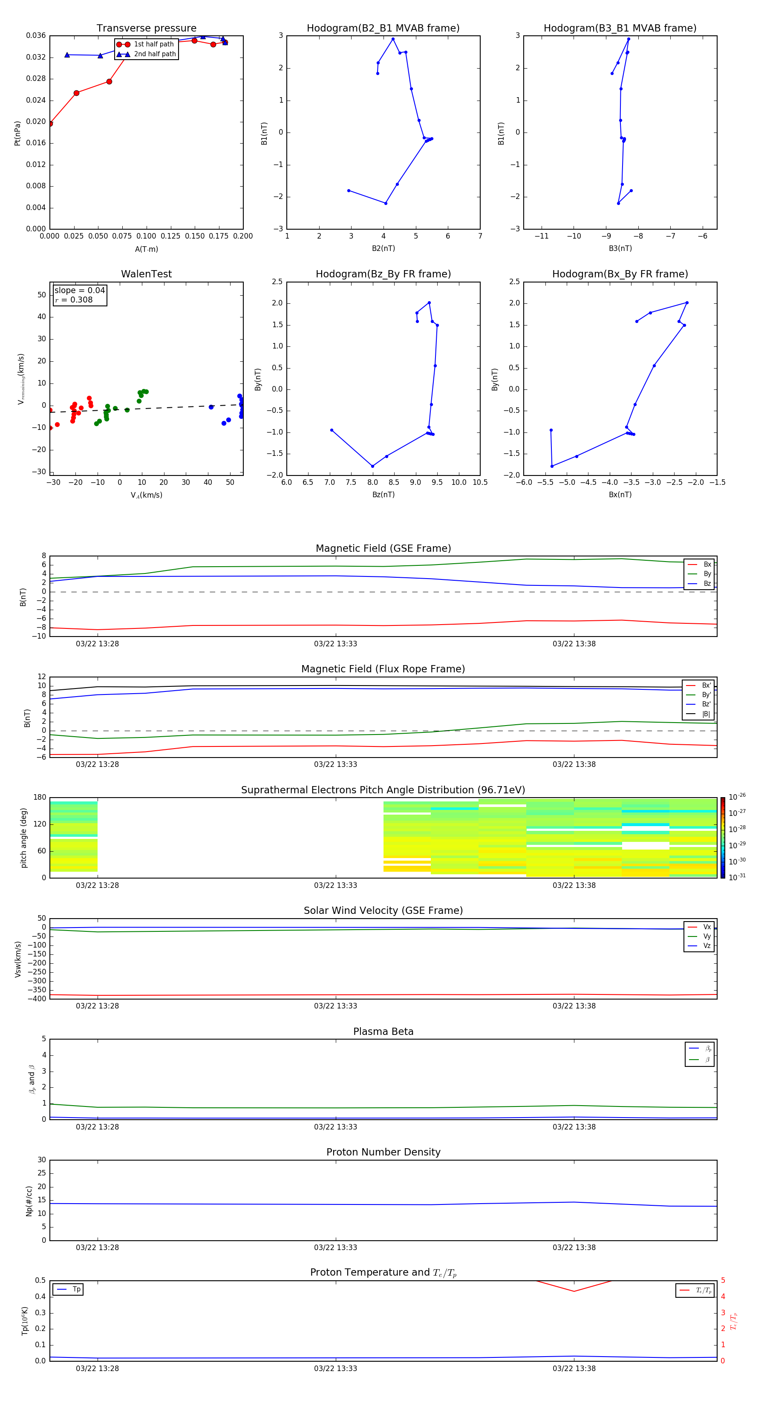Click the "1st half path" legend entry
The image size is (767, 1406).
[x=145, y=44]
